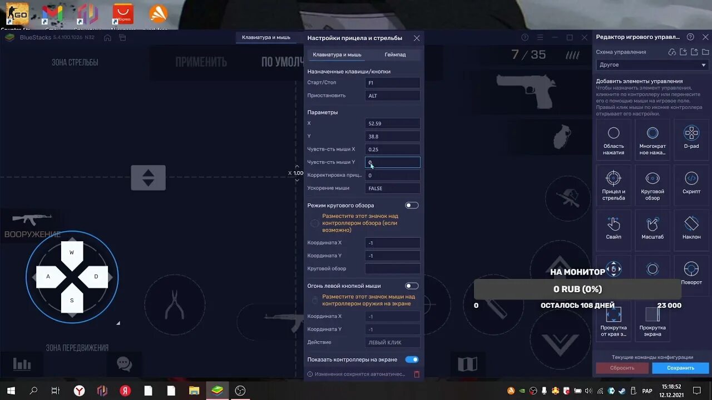The image size is (712, 400).
Task: Enable the Режим кругового обзора toggle
Action: pos(412,206)
